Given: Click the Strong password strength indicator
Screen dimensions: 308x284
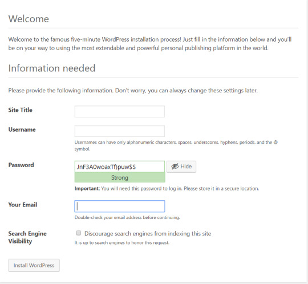Looking at the screenshot, I should [x=120, y=177].
